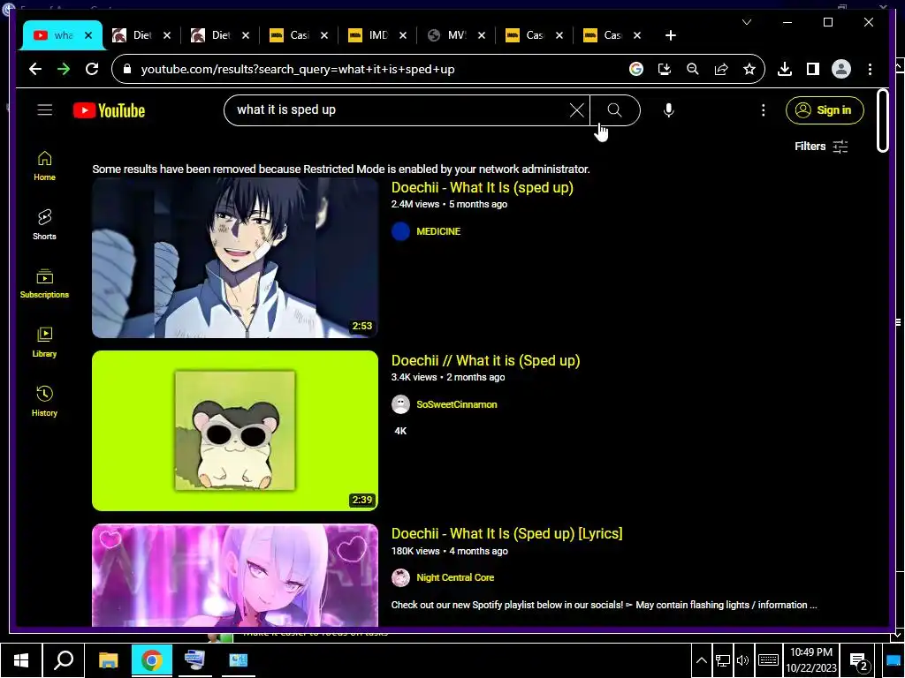Viewport: 905px width, 678px height.
Task: Open Home in the sidebar
Action: pyautogui.click(x=44, y=166)
